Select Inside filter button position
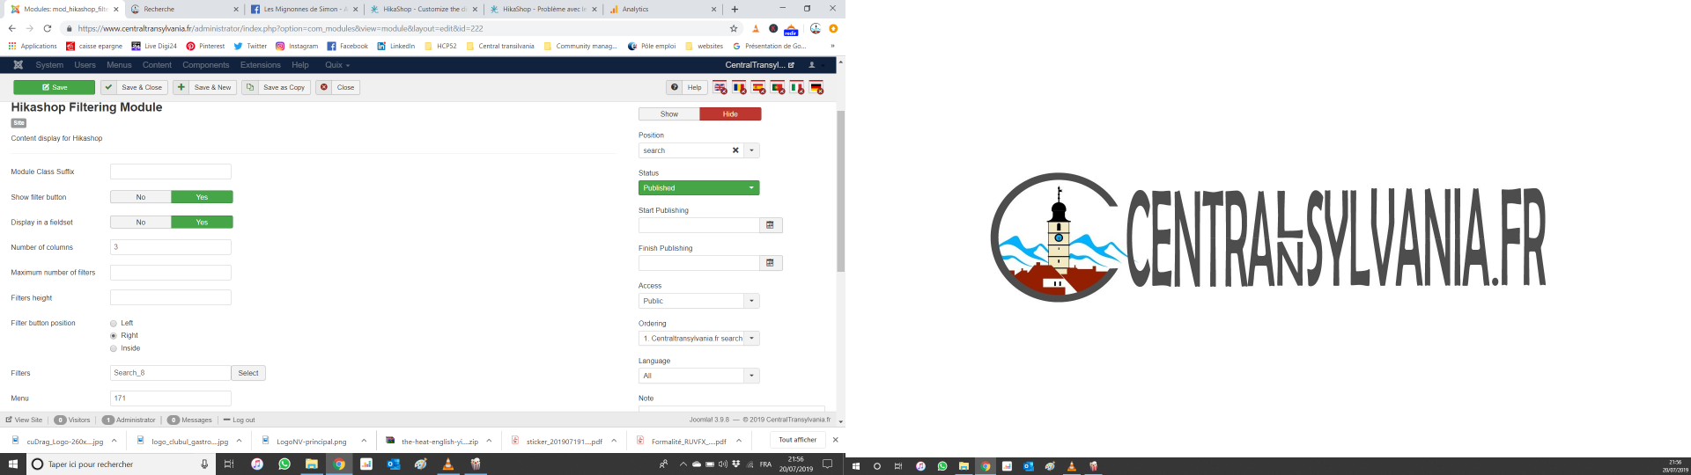The height and width of the screenshot is (475, 1691). 114,348
